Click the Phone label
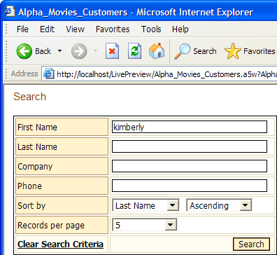This screenshot has width=277, height=255. point(29,186)
